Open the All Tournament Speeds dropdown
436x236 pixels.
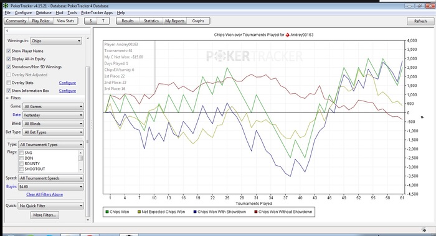[51, 178]
